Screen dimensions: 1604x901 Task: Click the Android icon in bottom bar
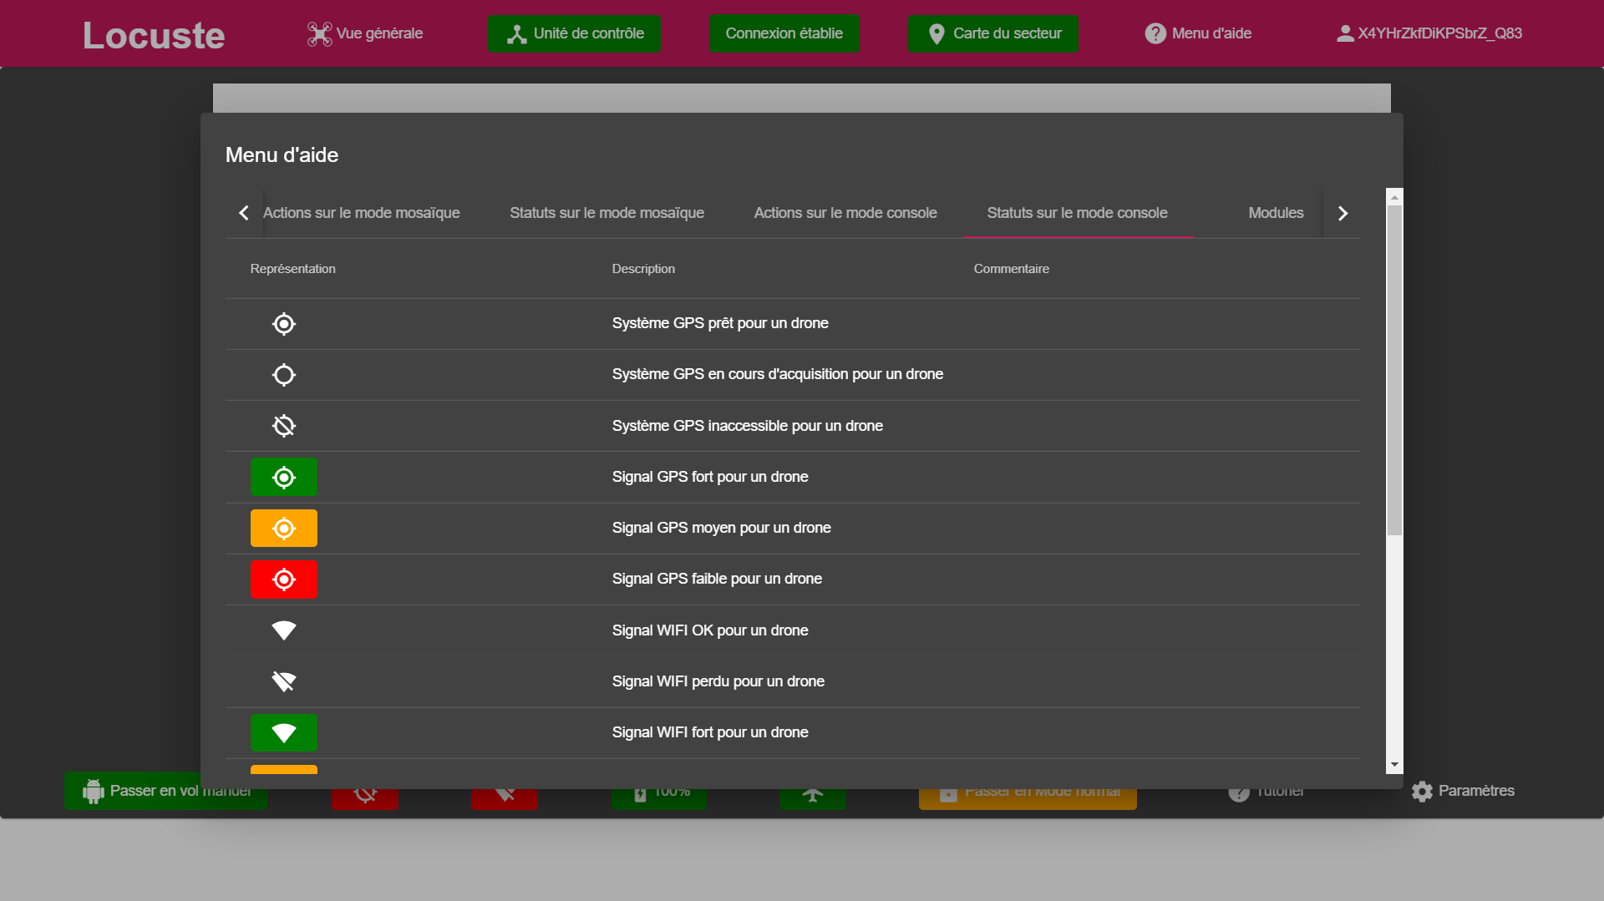pyautogui.click(x=94, y=791)
